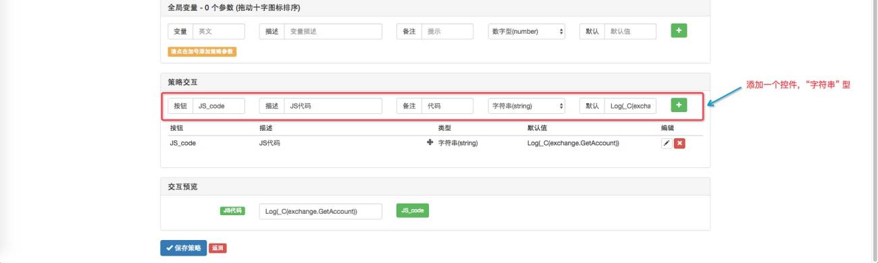Image resolution: width=878 pixels, height=263 pixels.
Task: Click the red 返回 back button
Action: [x=217, y=248]
